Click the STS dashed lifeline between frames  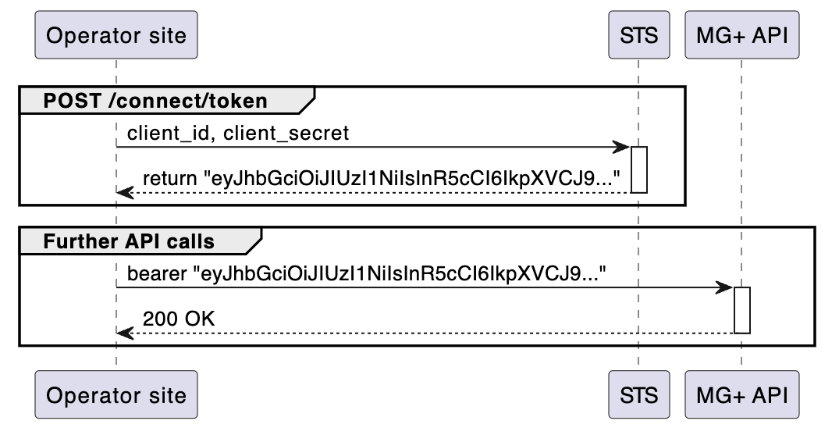tap(638, 216)
